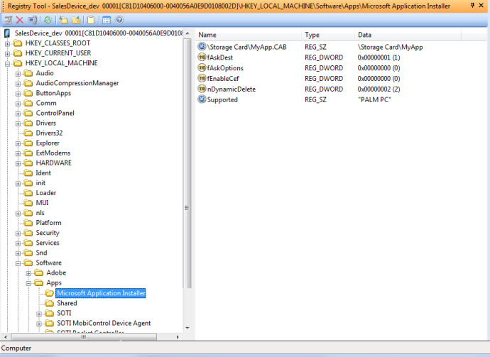Click the MUI folder icon

tap(28, 203)
